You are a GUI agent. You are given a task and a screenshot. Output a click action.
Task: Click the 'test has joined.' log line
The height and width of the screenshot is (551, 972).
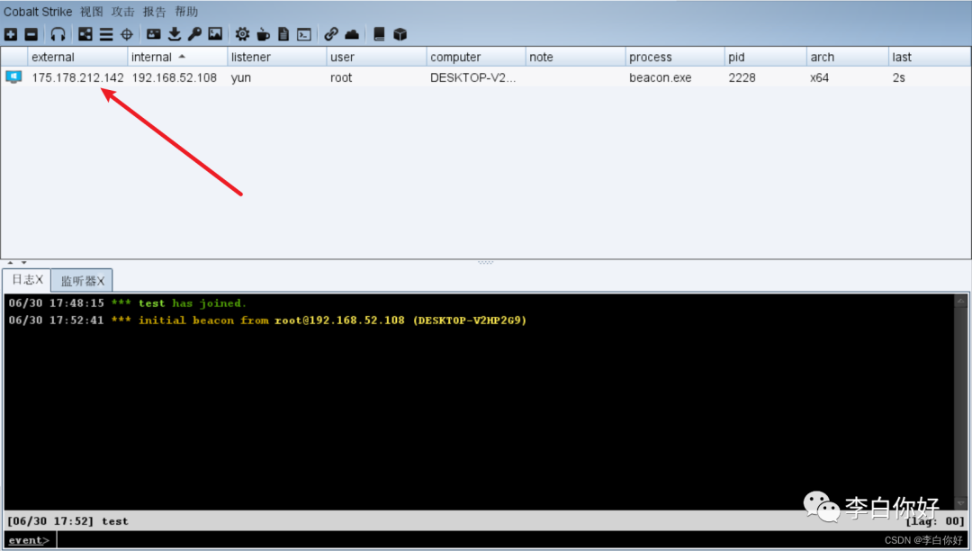coord(128,303)
